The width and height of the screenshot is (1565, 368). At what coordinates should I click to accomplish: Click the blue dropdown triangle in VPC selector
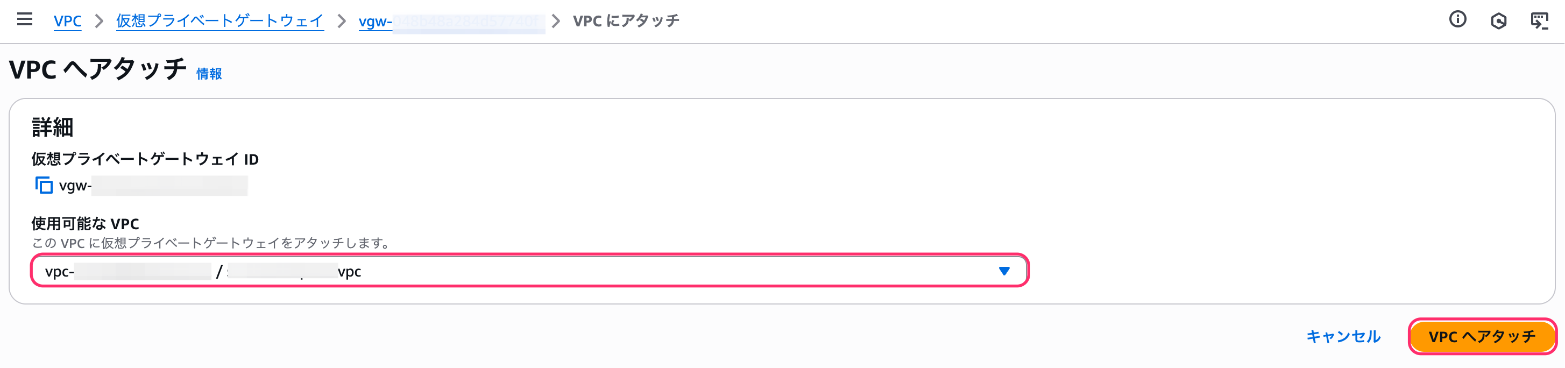[1004, 271]
